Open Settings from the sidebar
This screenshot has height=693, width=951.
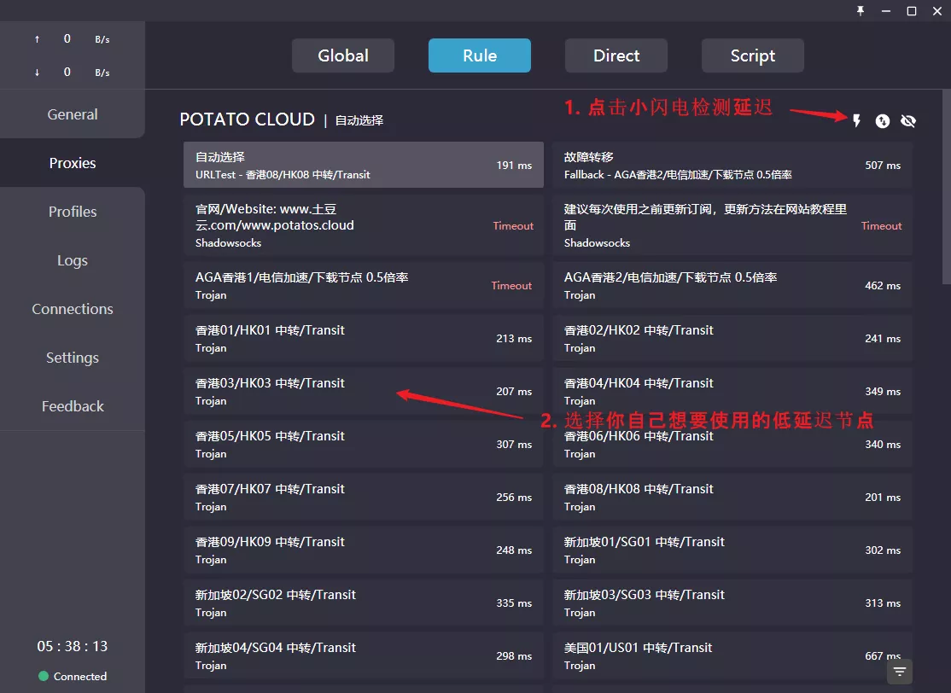click(72, 358)
